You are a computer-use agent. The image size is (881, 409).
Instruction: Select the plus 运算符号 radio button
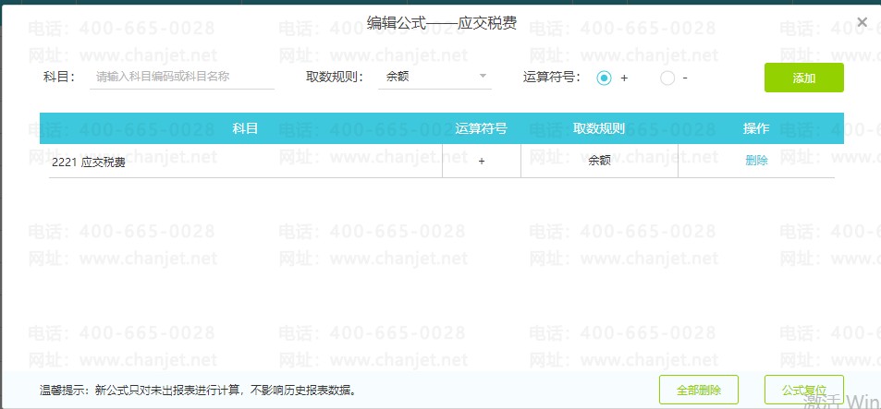[x=604, y=78]
